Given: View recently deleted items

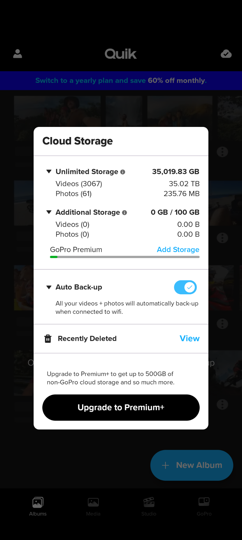Looking at the screenshot, I should [x=190, y=339].
